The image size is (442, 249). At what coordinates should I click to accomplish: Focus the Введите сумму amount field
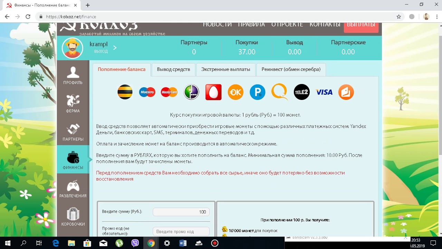[x=181, y=212]
